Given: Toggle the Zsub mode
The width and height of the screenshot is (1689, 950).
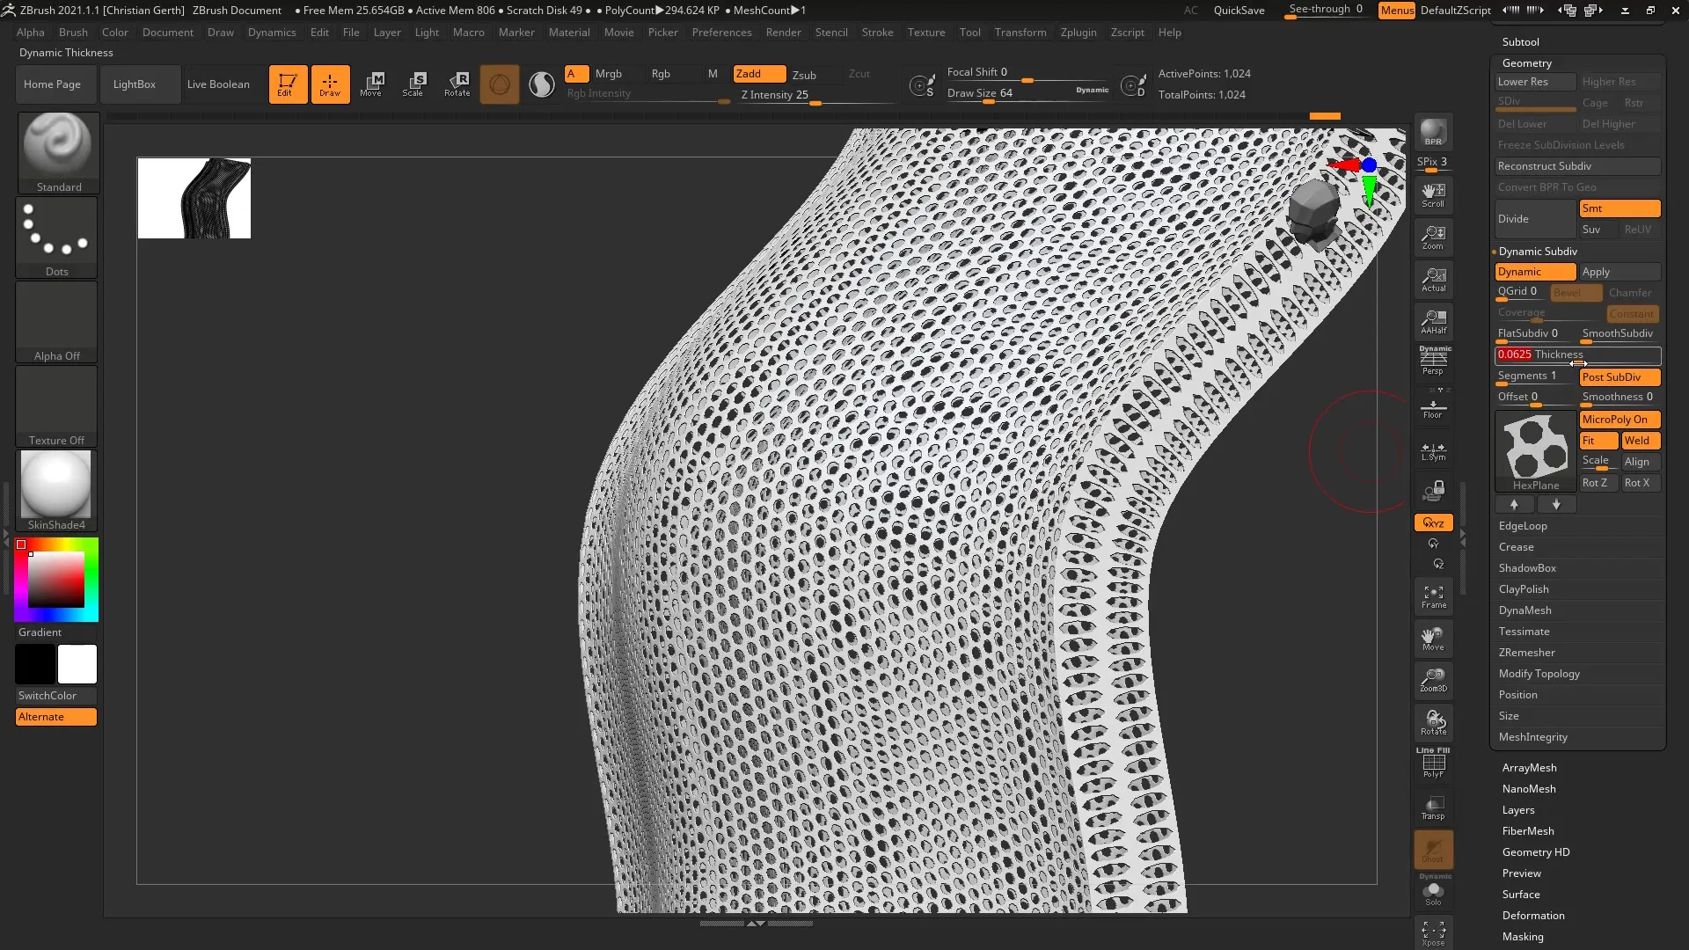Looking at the screenshot, I should pos(804,75).
